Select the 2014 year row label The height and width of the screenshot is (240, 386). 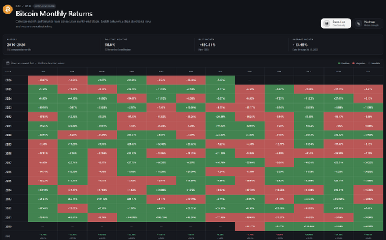coord(9,190)
